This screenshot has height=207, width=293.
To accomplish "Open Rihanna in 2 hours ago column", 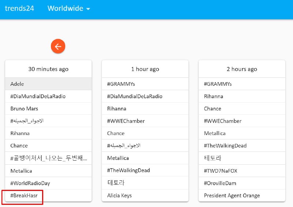I will point(214,96).
